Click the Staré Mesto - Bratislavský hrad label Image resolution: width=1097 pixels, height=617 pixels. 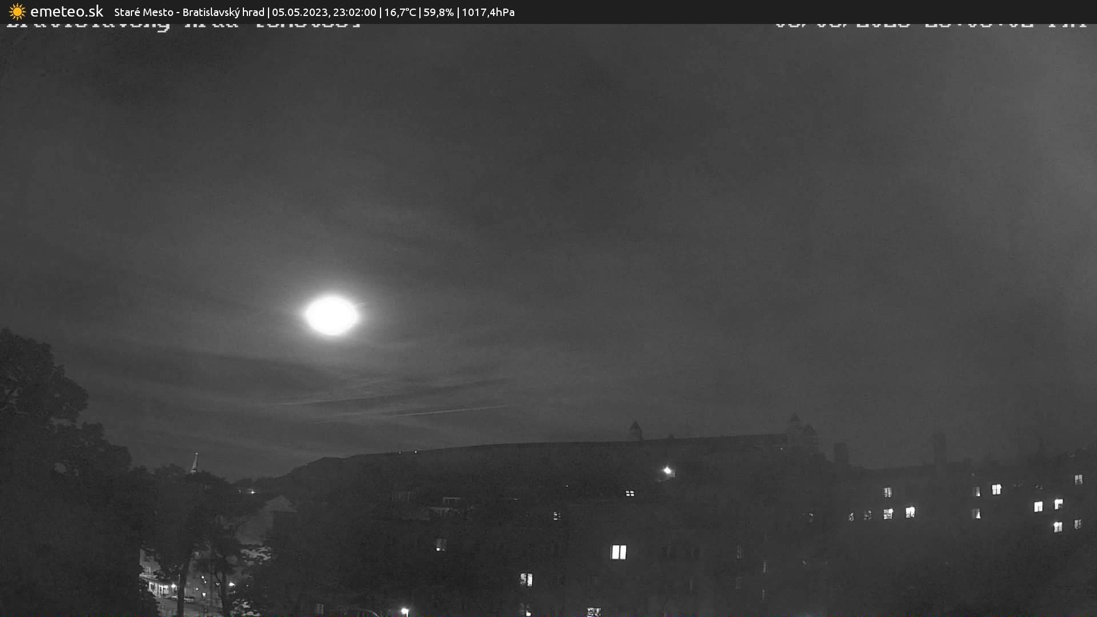[x=189, y=12]
